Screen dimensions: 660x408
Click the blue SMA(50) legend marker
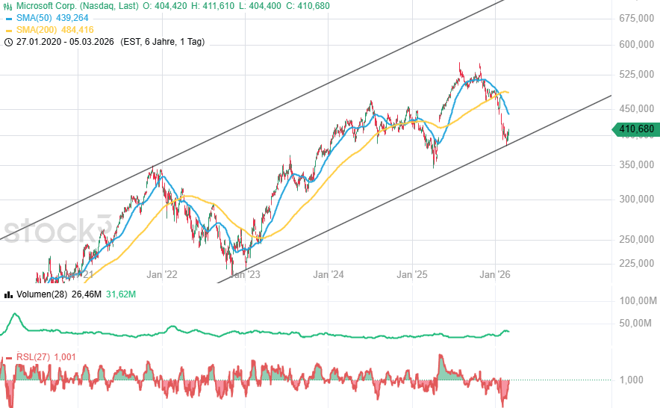(8, 18)
